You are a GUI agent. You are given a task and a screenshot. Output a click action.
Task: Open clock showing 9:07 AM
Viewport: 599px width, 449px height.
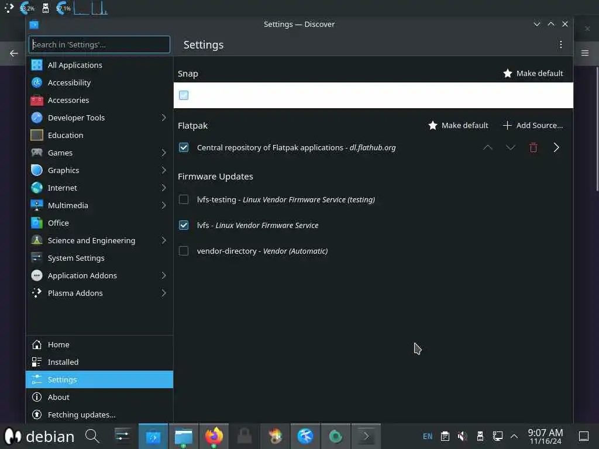pos(545,436)
